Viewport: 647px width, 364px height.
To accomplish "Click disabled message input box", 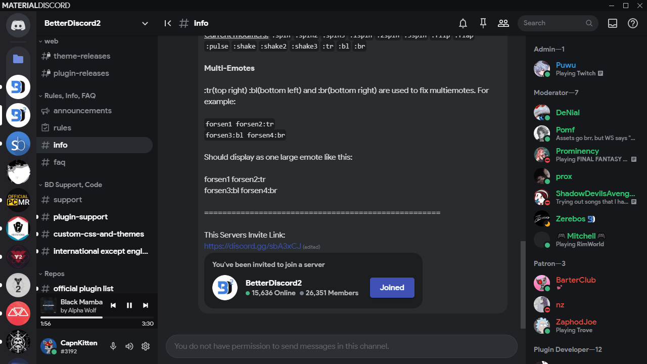I will coord(342,346).
